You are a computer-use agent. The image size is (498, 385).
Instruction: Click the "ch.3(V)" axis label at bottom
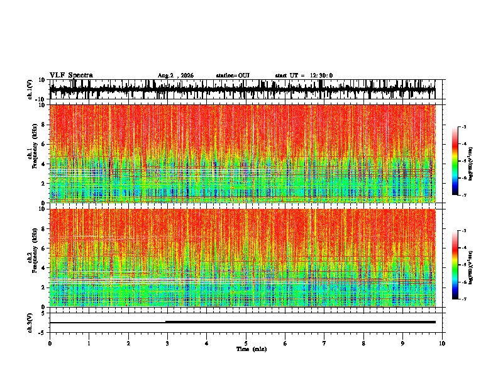click(30, 323)
